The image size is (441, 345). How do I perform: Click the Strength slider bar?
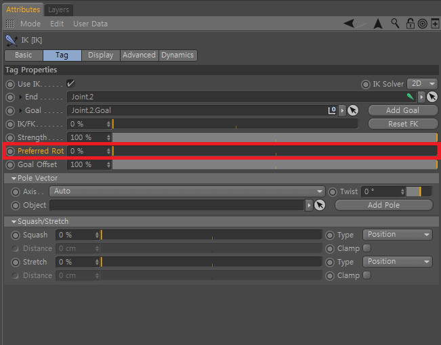tap(275, 137)
